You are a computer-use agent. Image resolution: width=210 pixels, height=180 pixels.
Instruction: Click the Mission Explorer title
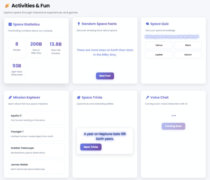(x=27, y=97)
